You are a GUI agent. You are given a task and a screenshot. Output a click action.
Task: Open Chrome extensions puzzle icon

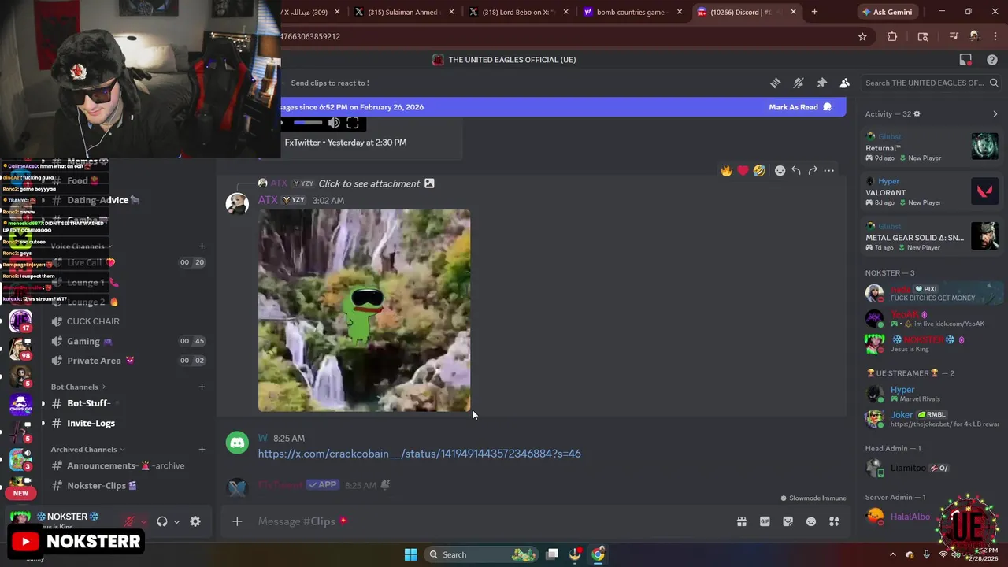point(892,36)
